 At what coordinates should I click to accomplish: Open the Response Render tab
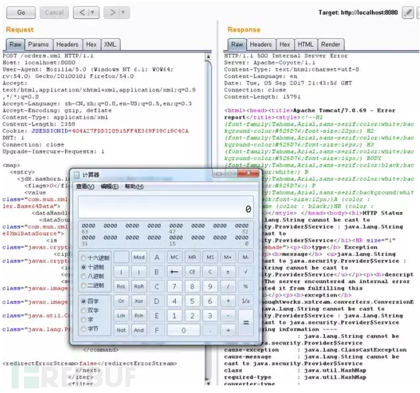tap(330, 44)
